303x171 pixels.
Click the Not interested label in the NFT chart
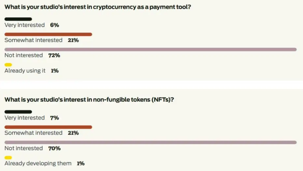[x=24, y=148]
